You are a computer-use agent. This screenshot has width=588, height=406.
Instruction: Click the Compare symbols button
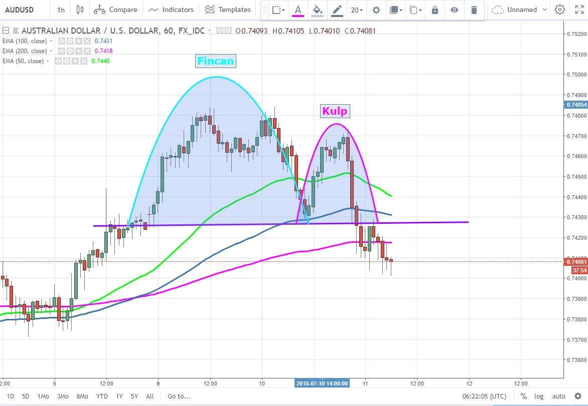pos(116,10)
